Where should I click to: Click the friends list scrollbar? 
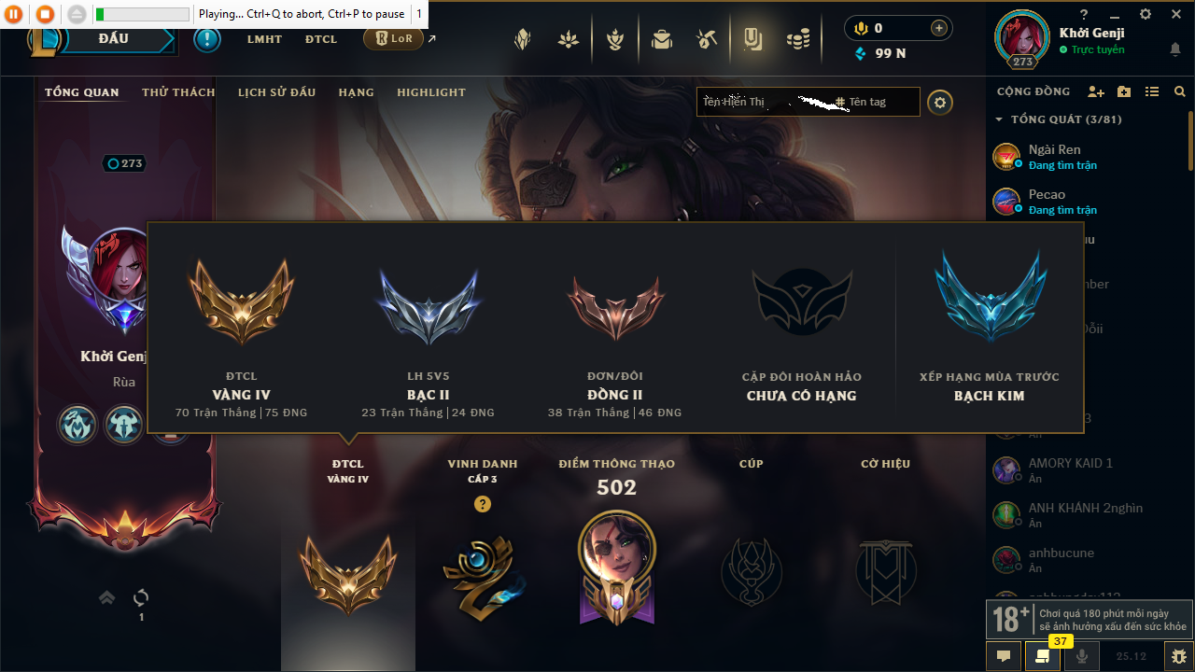pos(1191,140)
